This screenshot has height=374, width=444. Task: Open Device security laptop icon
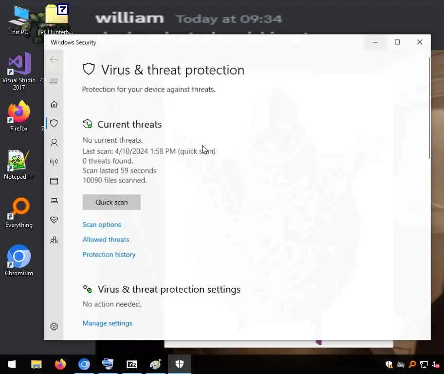(54, 201)
